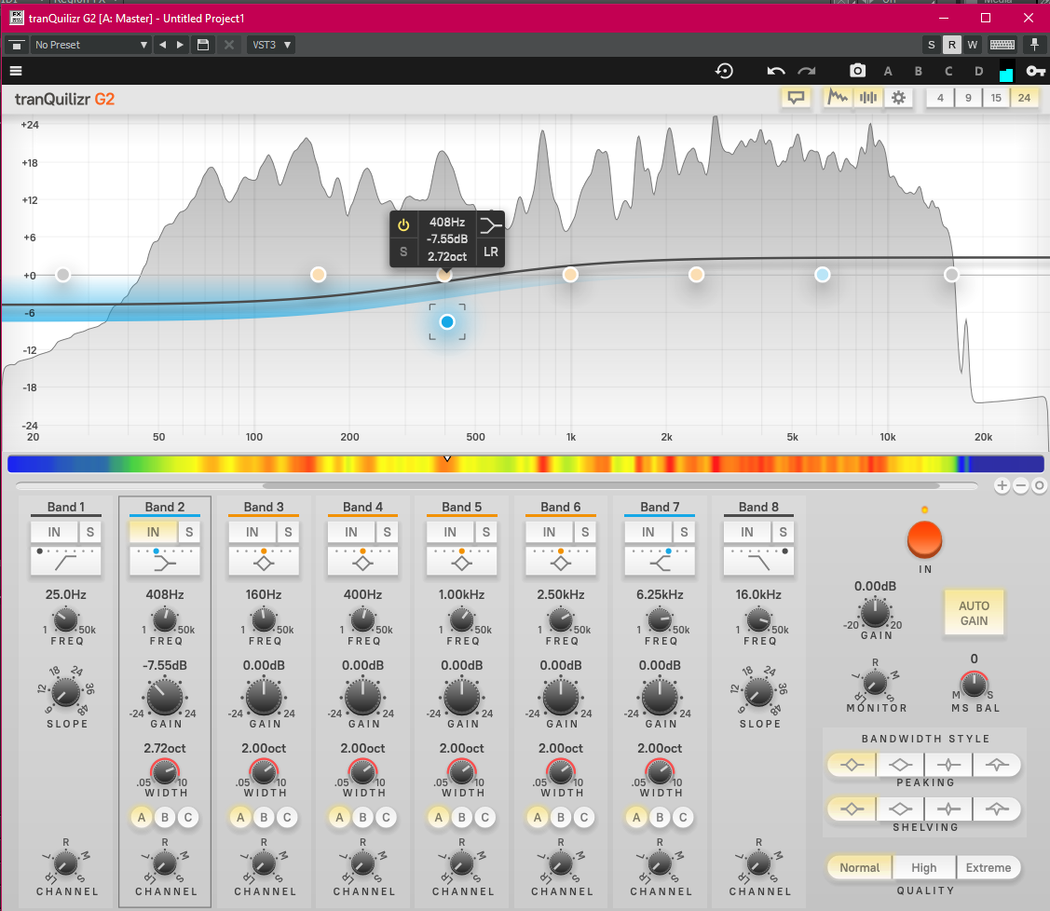
Task: Select first PEAKING bandwidth style
Action: pyautogui.click(x=852, y=765)
